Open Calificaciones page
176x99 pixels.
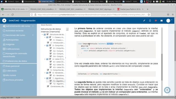13,49
